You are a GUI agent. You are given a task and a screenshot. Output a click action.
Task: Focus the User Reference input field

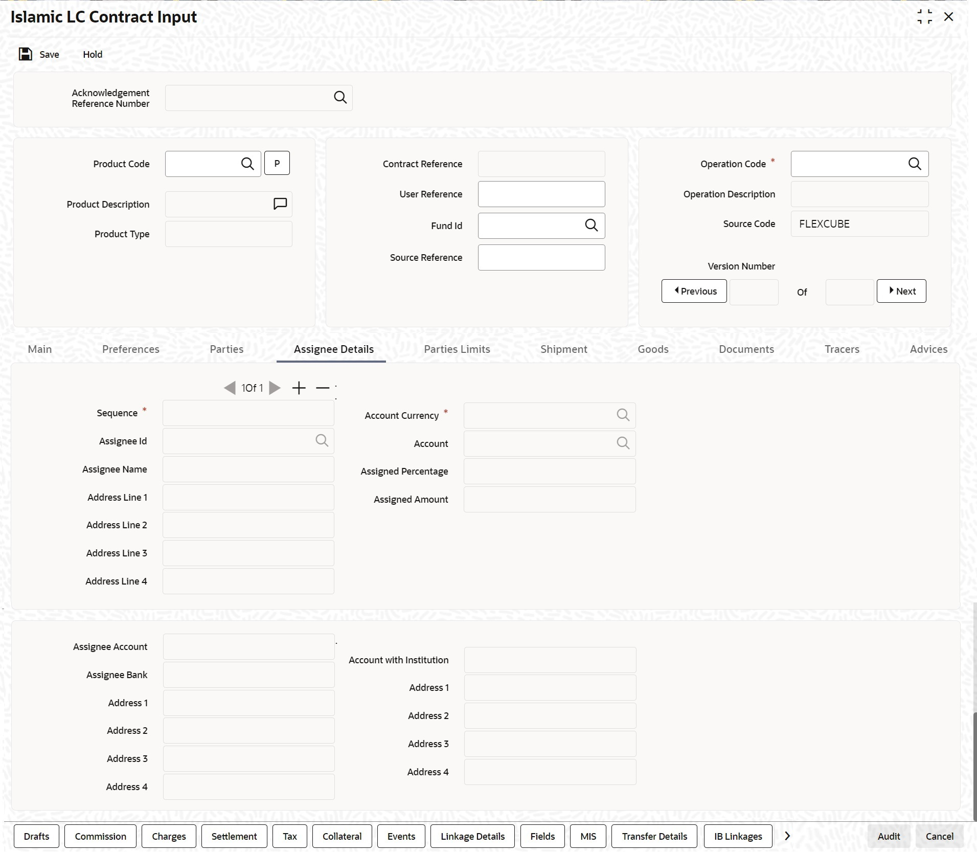coord(541,194)
